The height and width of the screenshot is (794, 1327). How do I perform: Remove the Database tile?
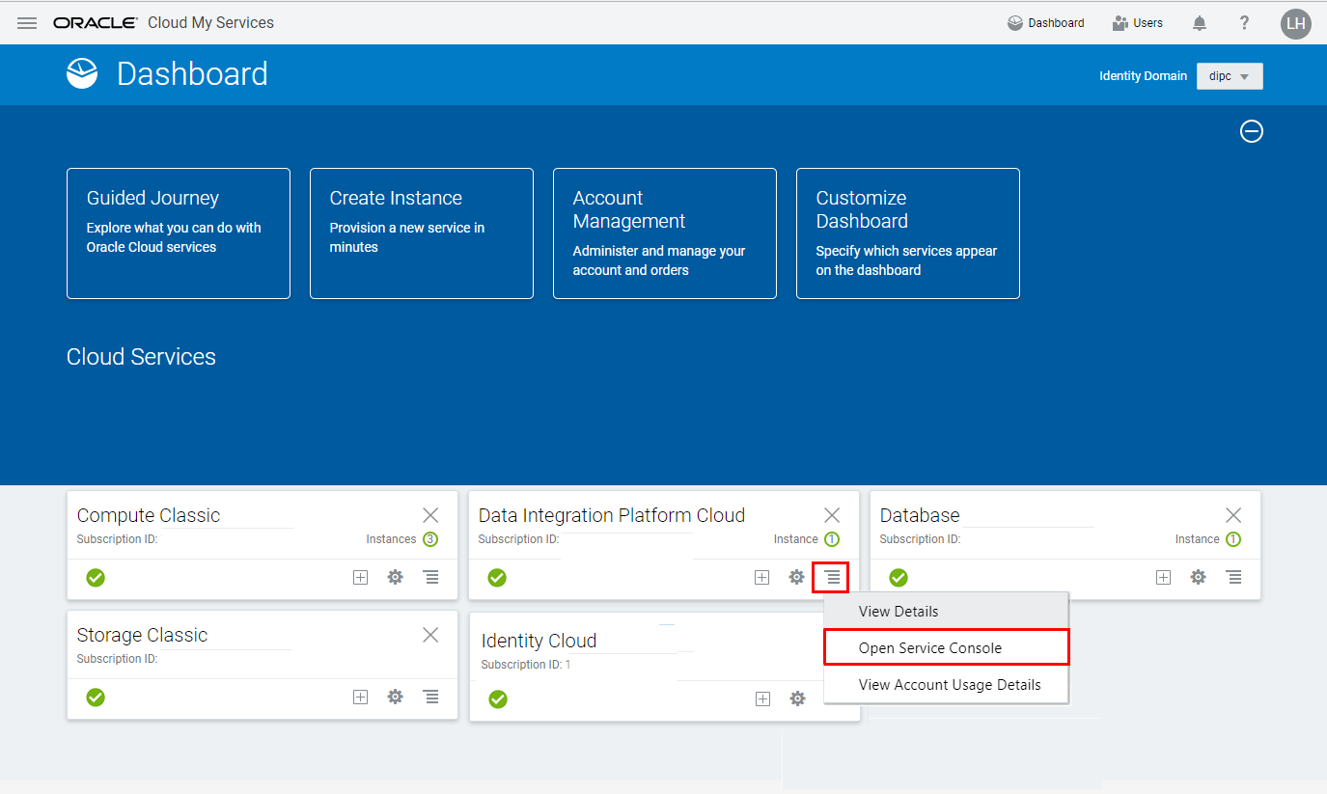tap(1233, 515)
